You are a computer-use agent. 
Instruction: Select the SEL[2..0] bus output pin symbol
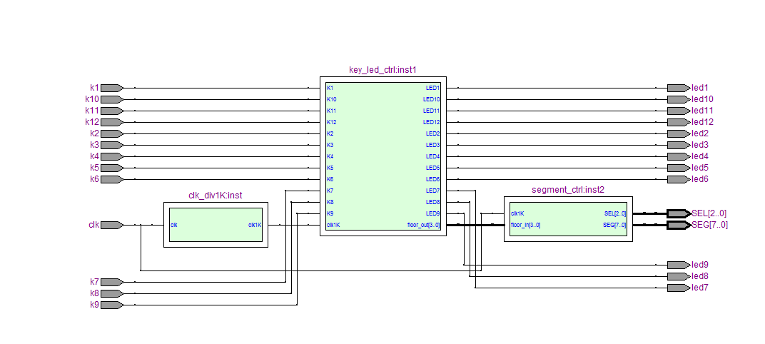(x=679, y=213)
